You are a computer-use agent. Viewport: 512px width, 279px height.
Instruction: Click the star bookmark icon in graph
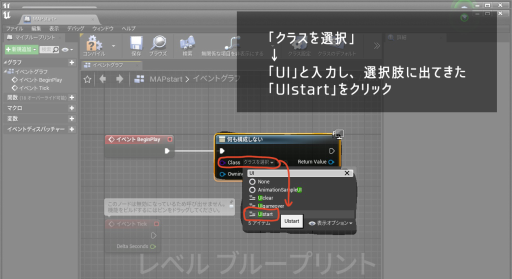(x=87, y=79)
